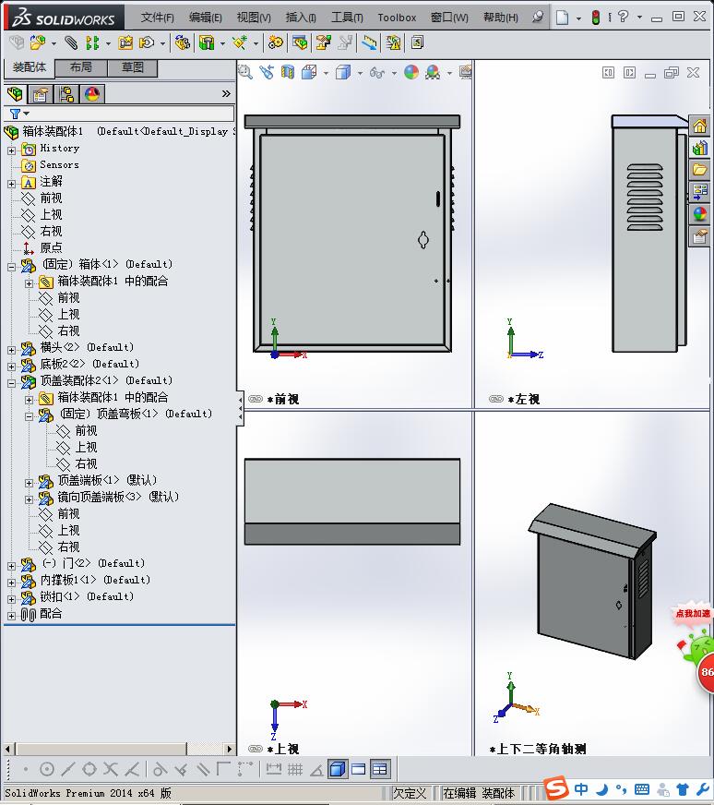Viewport: 714px width, 805px height.
Task: Open the Toolbox menu
Action: [x=397, y=18]
